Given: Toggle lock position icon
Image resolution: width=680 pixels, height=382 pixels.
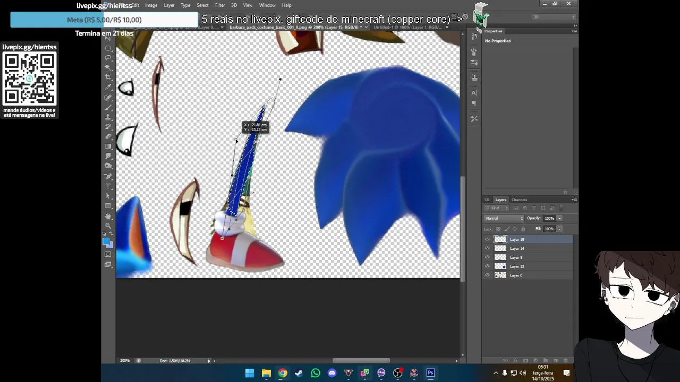Looking at the screenshot, I should 515,229.
